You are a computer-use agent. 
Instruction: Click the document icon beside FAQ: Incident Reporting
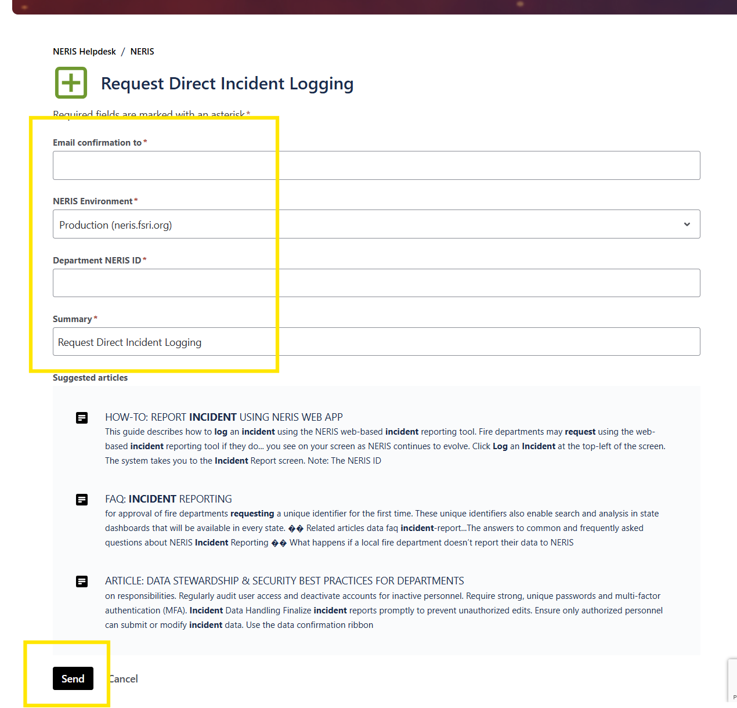pos(82,500)
